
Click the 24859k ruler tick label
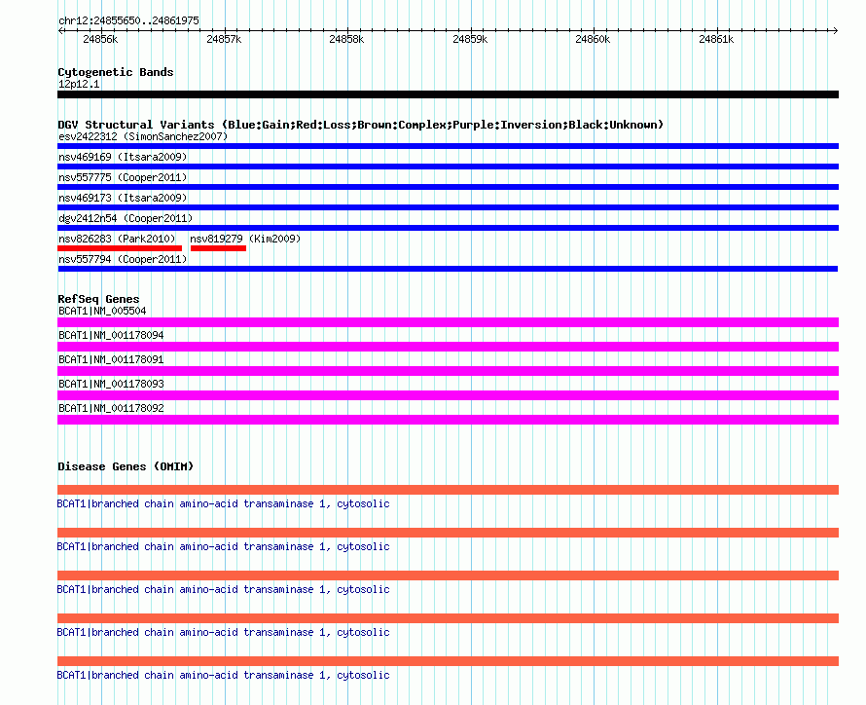pyautogui.click(x=470, y=39)
